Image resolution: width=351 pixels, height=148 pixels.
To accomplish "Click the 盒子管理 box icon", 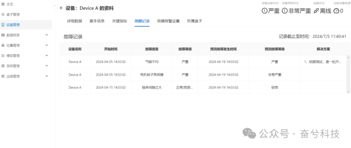I will [3, 14].
